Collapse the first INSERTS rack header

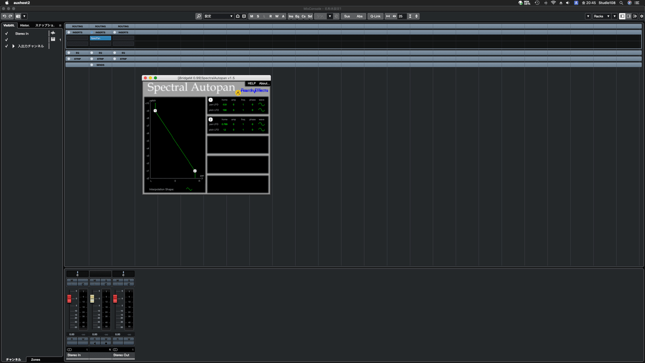click(77, 32)
